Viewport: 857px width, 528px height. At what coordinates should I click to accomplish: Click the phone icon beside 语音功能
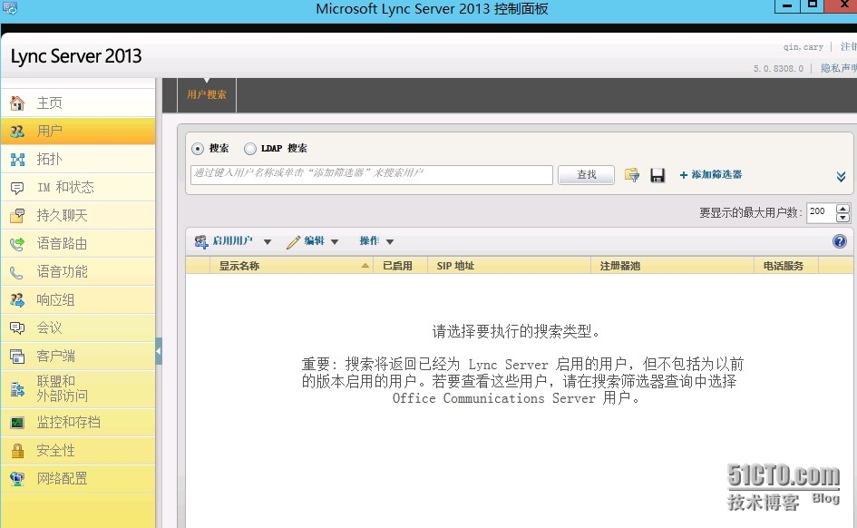point(17,272)
